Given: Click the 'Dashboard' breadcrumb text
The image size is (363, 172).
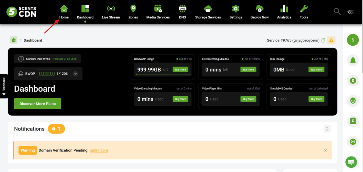Looking at the screenshot, I should (x=33, y=40).
